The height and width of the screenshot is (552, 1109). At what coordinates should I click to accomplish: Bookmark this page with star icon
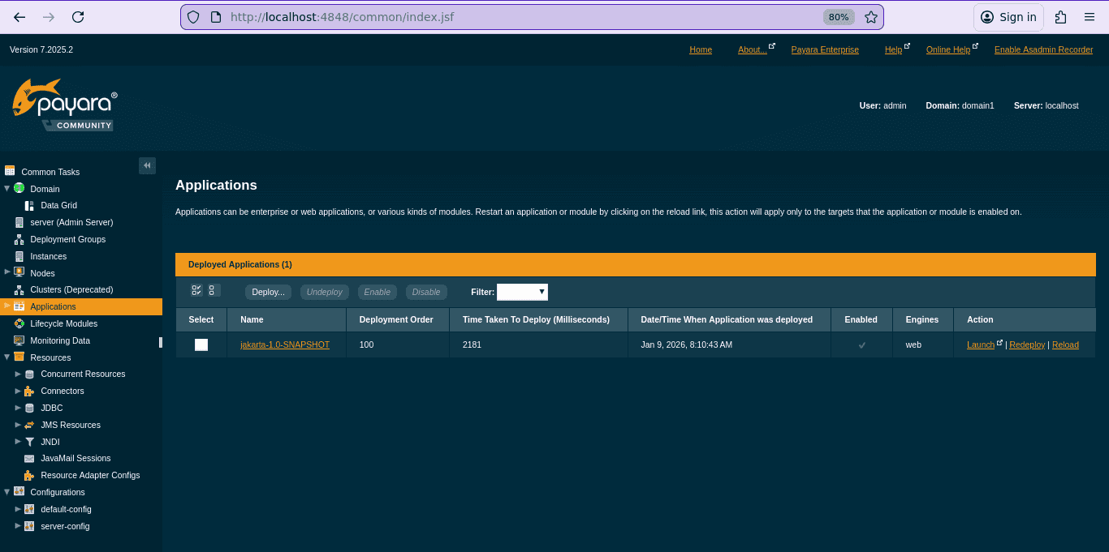[x=870, y=17]
